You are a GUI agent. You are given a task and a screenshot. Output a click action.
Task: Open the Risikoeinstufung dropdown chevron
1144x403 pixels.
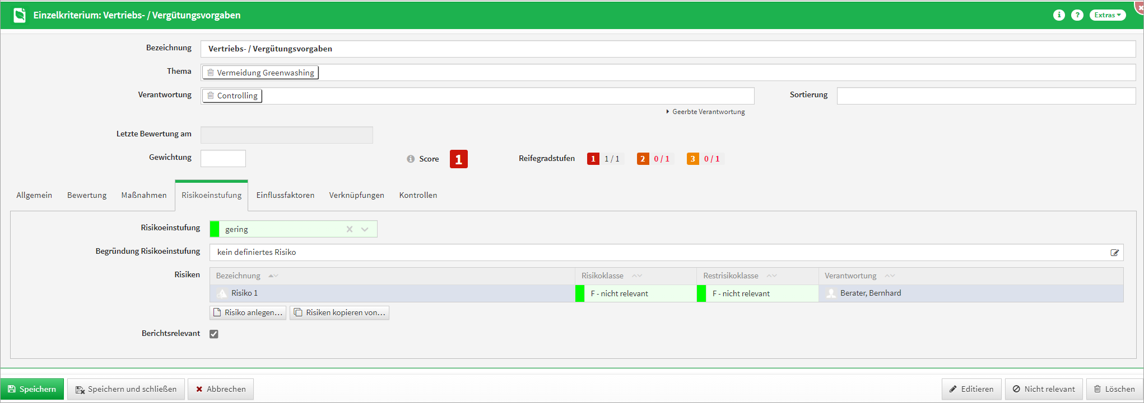[x=365, y=229]
